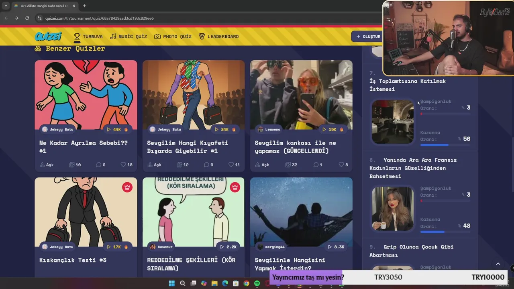Open 'Kıskançlık Testi #3' quiz title
The width and height of the screenshot is (514, 289).
[x=73, y=260]
